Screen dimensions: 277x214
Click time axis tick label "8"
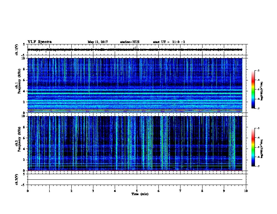click(x=202, y=191)
